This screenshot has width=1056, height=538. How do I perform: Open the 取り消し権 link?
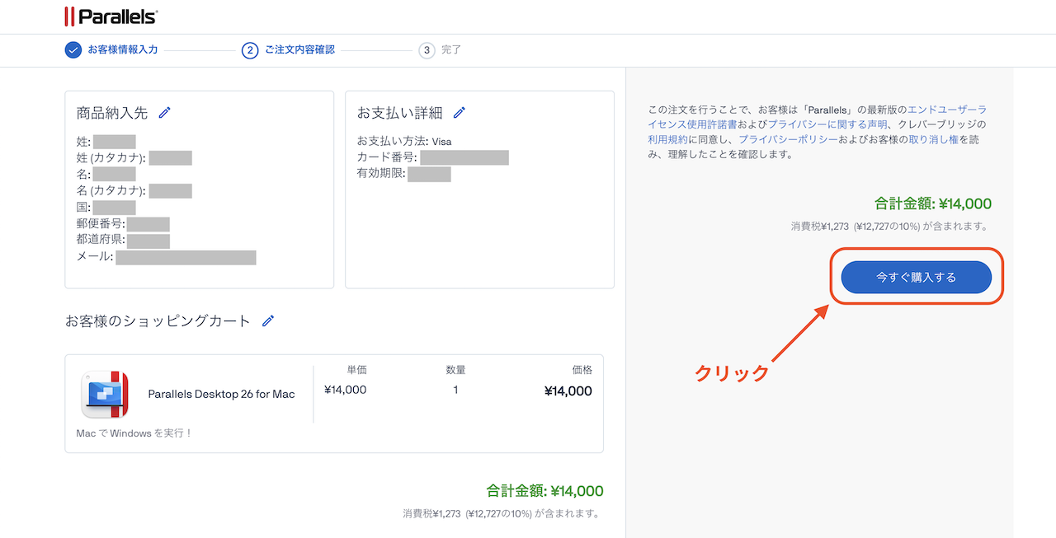click(933, 139)
